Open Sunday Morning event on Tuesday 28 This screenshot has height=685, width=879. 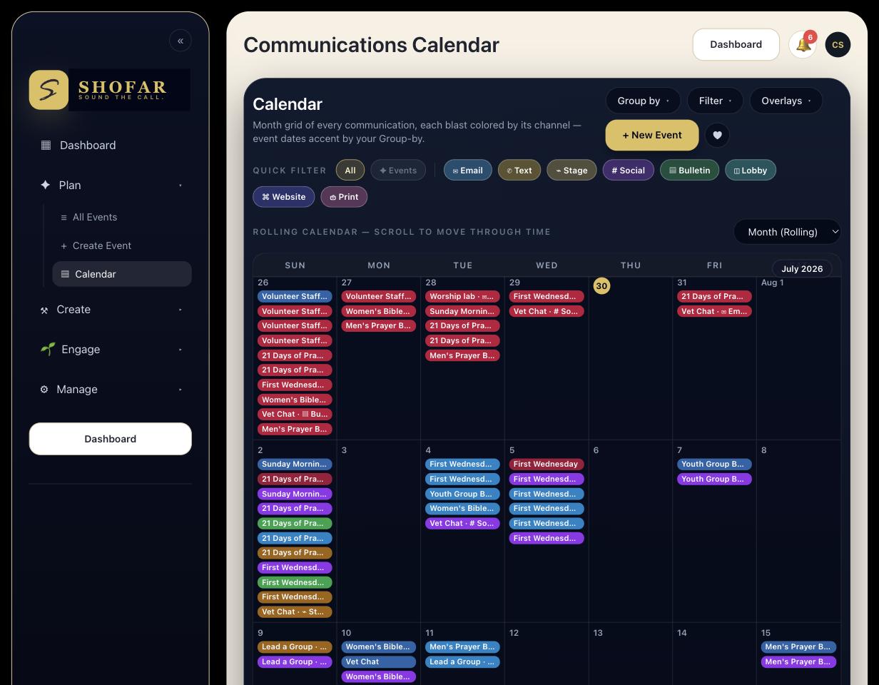coord(462,311)
